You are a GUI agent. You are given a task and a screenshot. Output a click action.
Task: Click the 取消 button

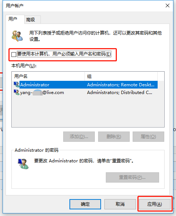tap(120, 204)
